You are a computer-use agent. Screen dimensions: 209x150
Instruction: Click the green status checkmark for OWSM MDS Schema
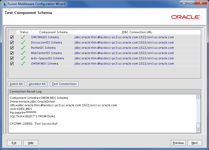click(23, 64)
